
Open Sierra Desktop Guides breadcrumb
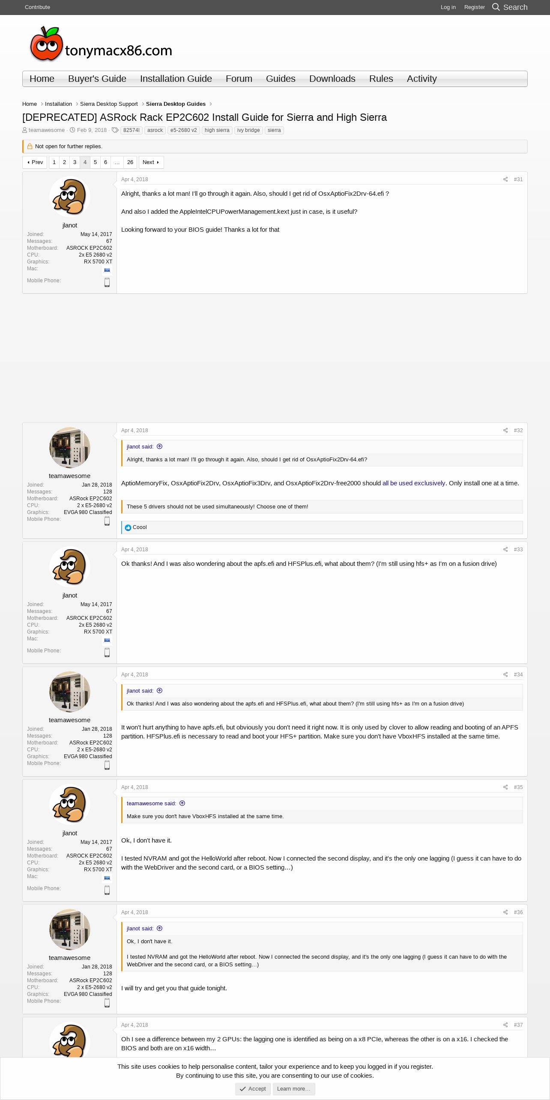(x=176, y=104)
